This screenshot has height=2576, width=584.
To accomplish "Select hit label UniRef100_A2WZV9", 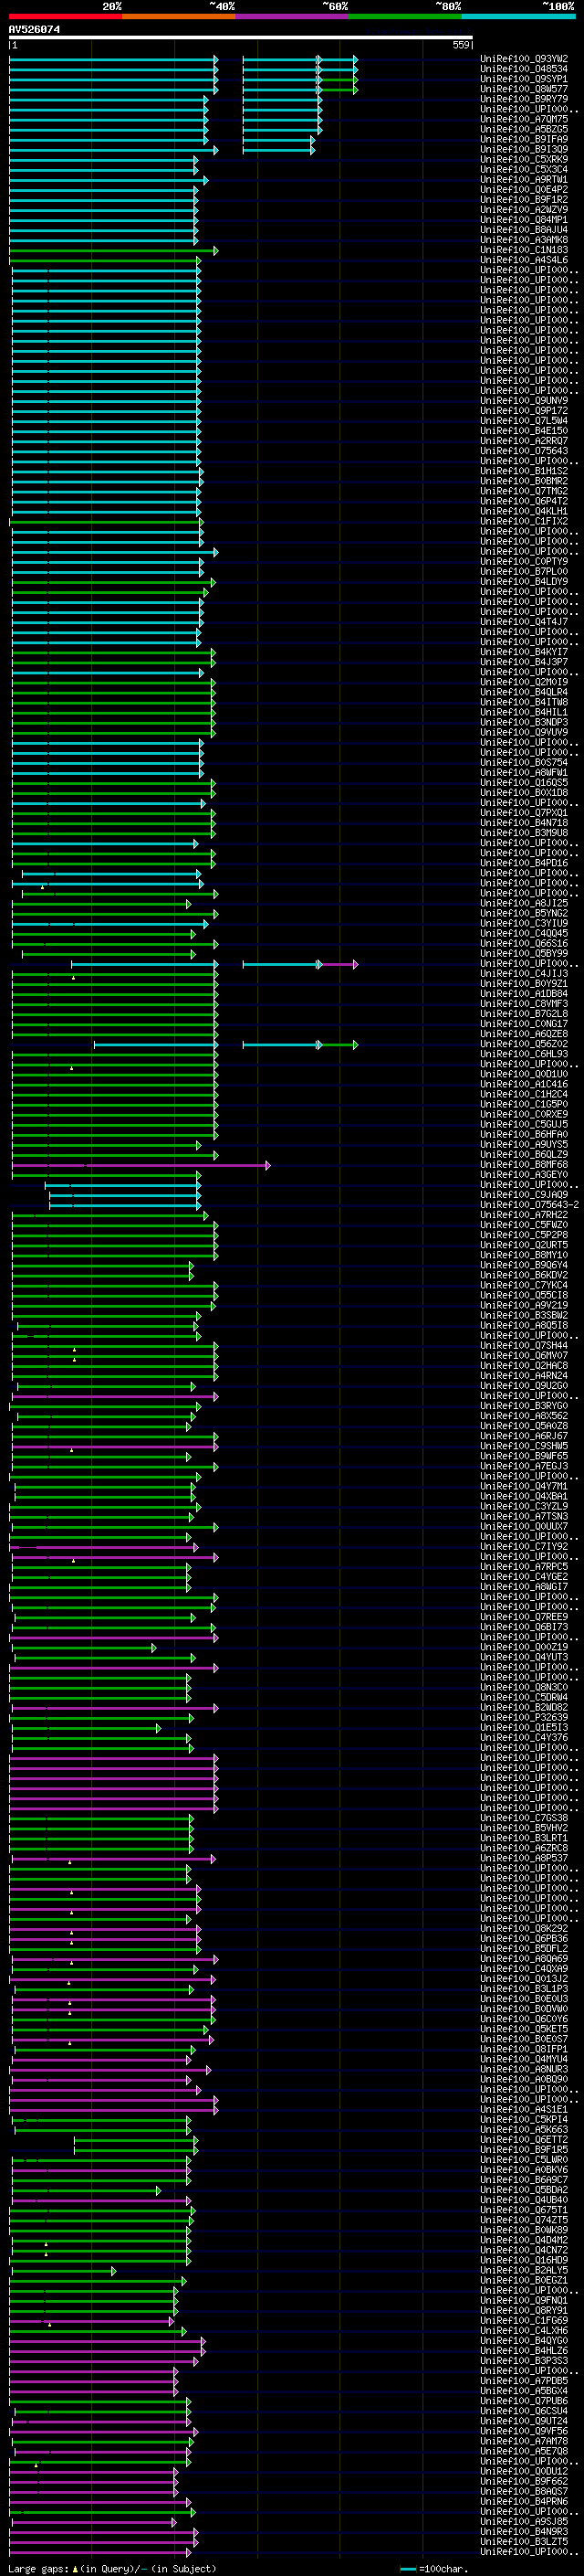I will (x=524, y=210).
